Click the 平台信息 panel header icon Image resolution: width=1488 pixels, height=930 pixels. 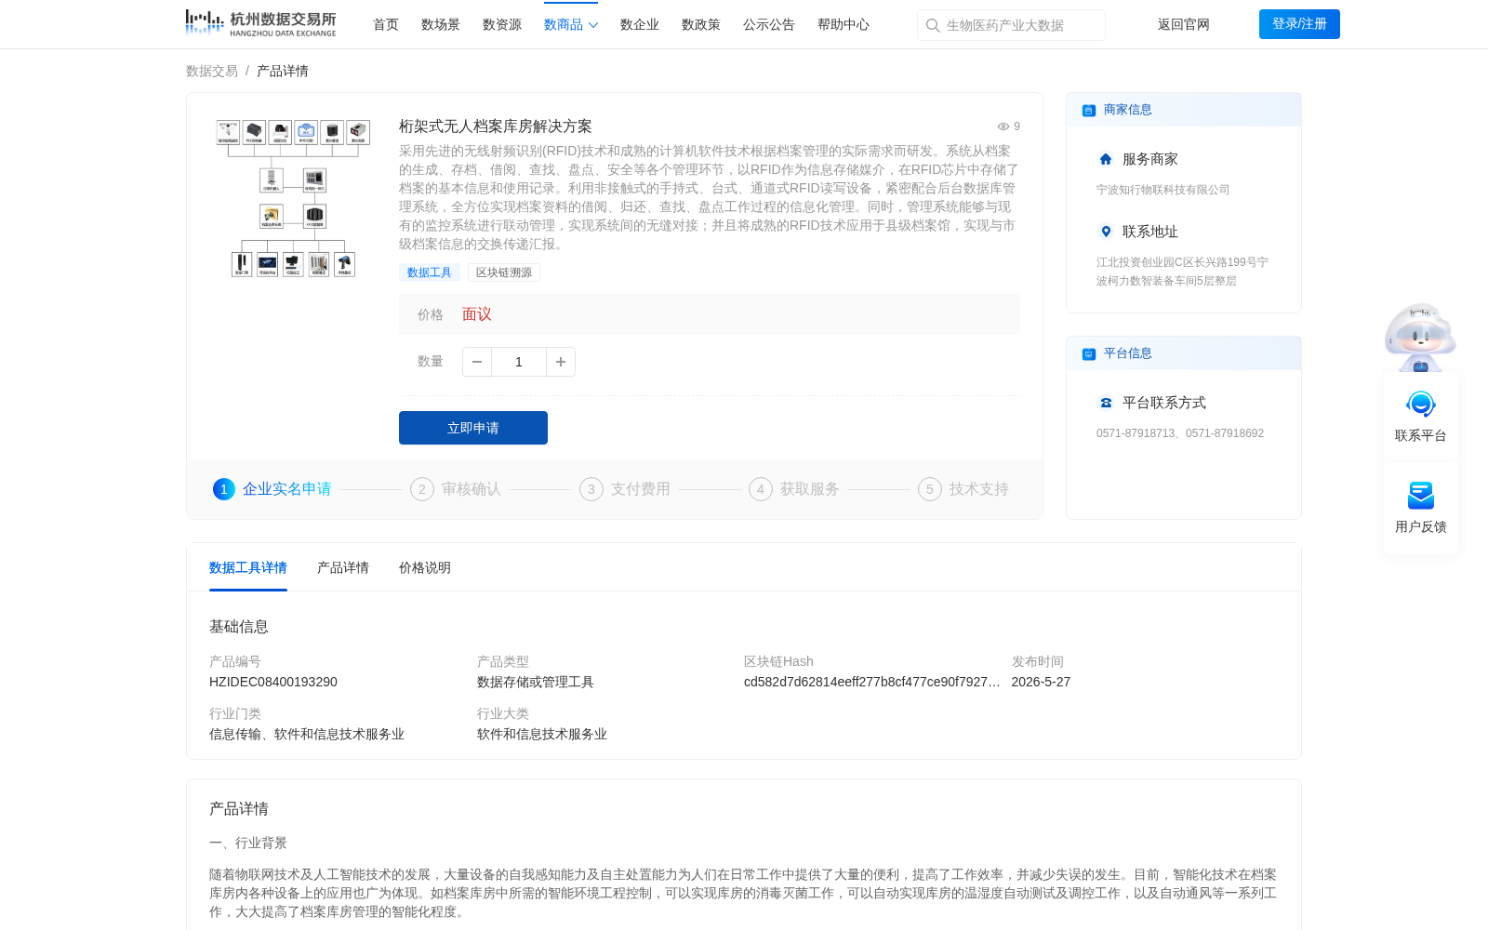point(1089,354)
